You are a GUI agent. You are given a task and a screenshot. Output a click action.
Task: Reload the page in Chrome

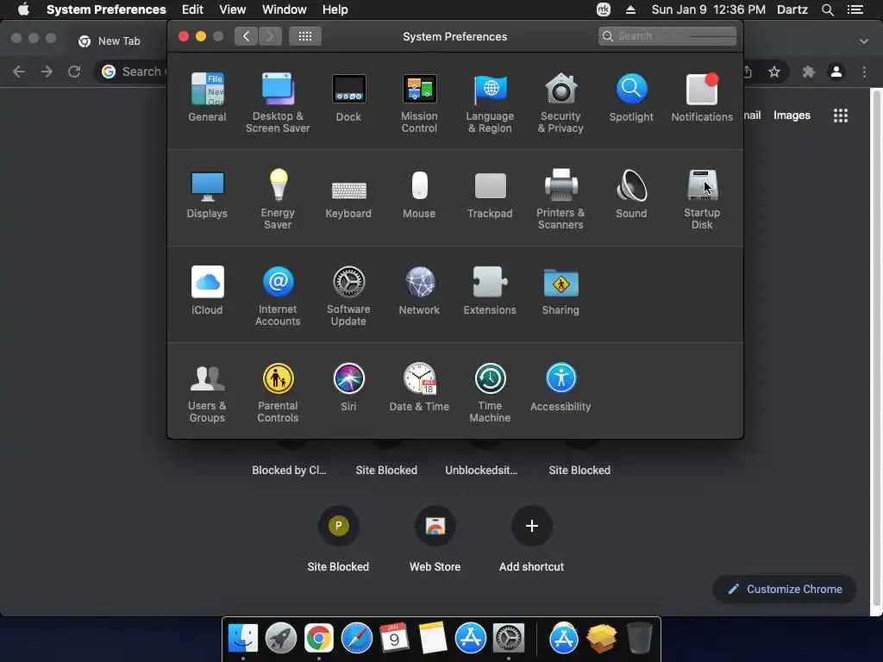coord(74,72)
